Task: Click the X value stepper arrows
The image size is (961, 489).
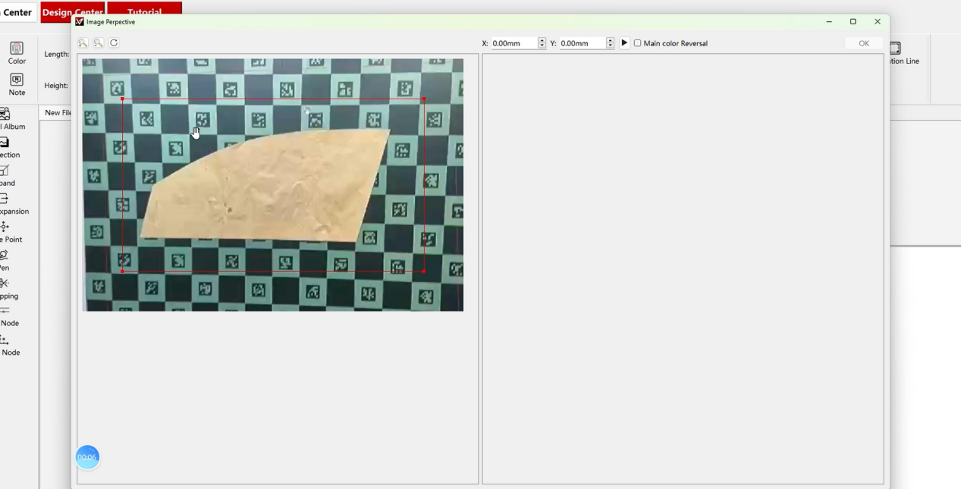Action: point(542,43)
